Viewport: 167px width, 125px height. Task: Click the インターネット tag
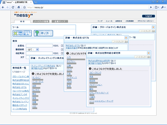tap(38, 82)
